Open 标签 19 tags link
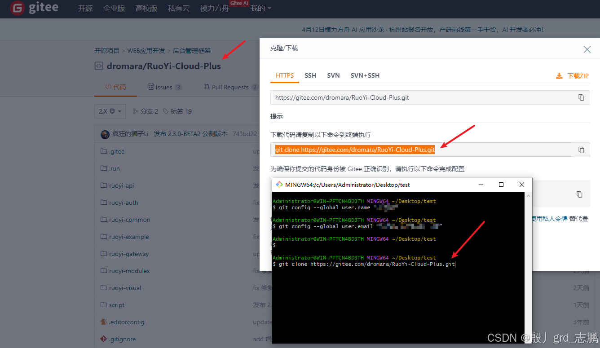The height and width of the screenshot is (348, 600). [x=177, y=111]
